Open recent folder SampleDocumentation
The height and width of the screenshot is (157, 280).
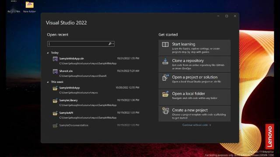[96, 126]
